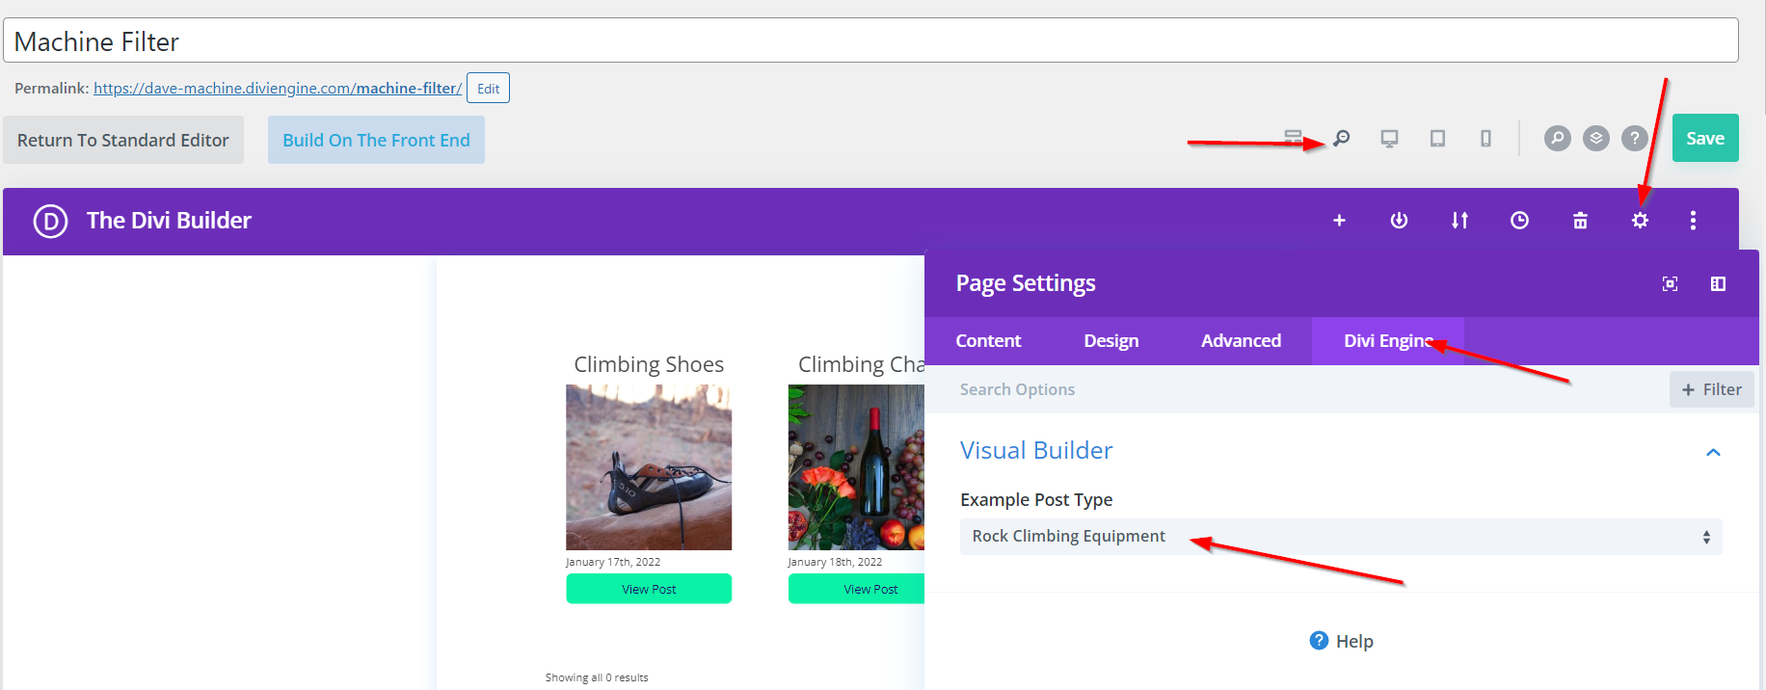Viewport: 1766px width, 690px height.
Task: Open portability import export arrows icon
Action: pyautogui.click(x=1459, y=221)
